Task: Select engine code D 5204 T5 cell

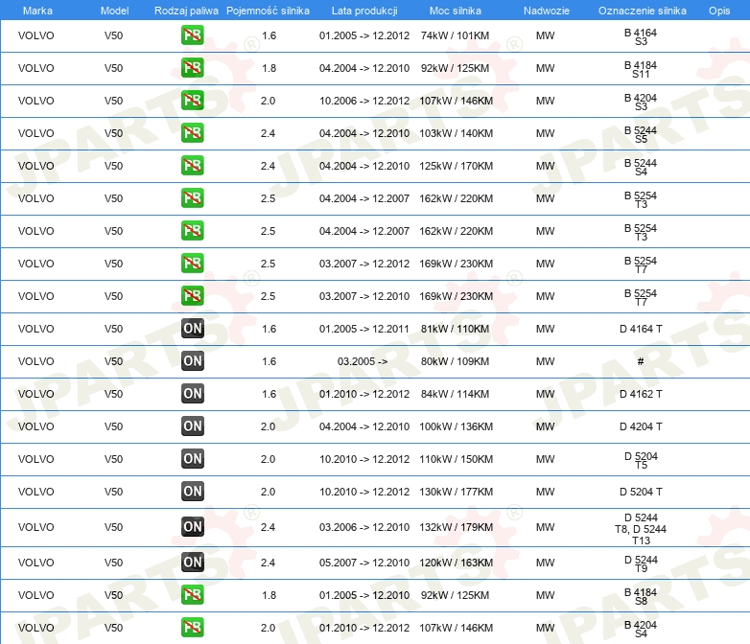Action: click(x=641, y=460)
